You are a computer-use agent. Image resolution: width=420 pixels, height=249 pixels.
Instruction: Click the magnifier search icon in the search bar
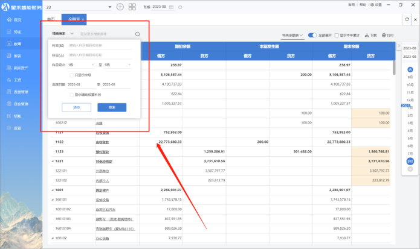point(138,34)
